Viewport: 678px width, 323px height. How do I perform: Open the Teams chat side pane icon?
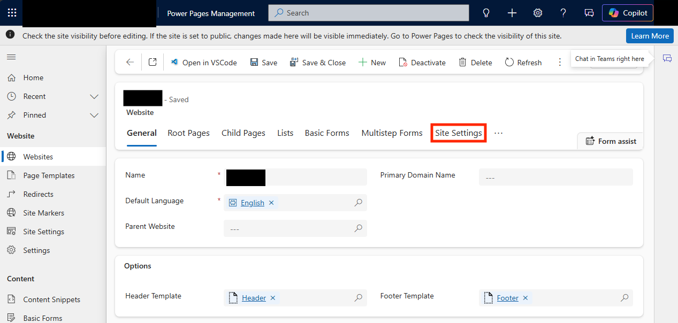coord(667,58)
